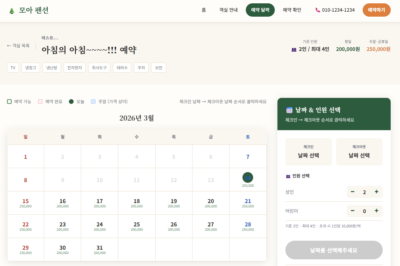400x266 pixels.
Task: Increase adult count with plus button
Action: pyautogui.click(x=376, y=192)
